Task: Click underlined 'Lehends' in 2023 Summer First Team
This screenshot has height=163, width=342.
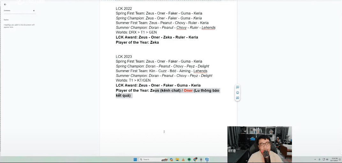Action: pos(200,71)
